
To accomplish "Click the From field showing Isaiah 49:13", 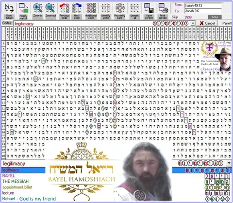I will click(203, 5).
